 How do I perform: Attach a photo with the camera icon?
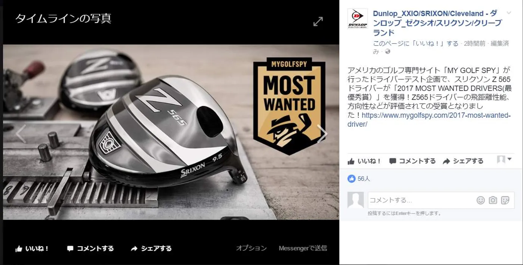[493, 200]
